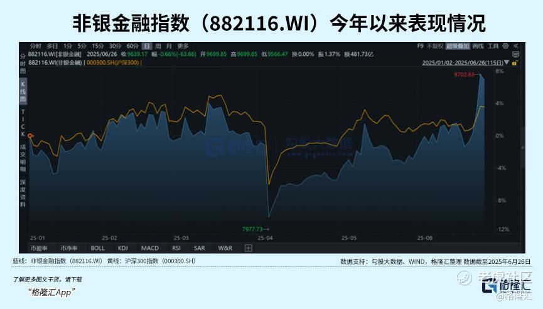Open the 更多 time period options
The width and height of the screenshot is (543, 309).
(183, 46)
